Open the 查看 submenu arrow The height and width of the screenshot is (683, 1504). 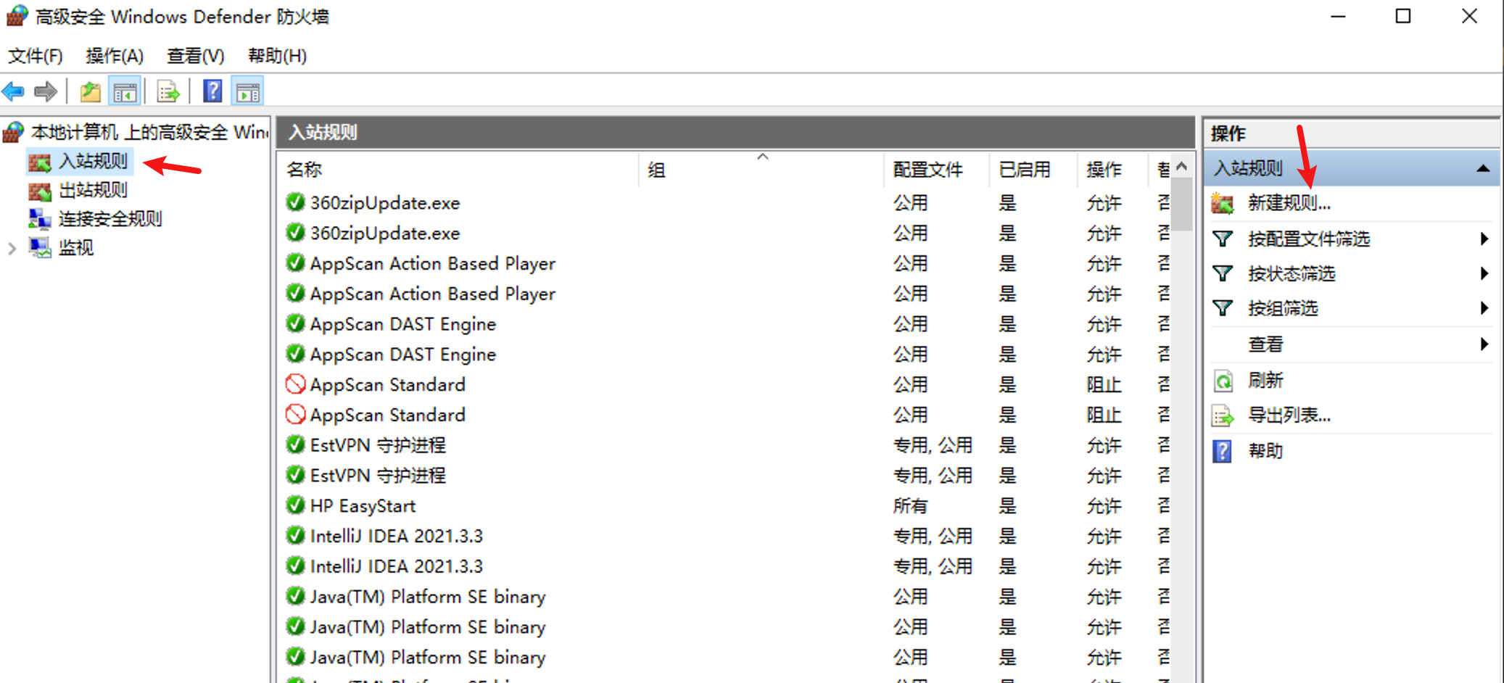1484,344
